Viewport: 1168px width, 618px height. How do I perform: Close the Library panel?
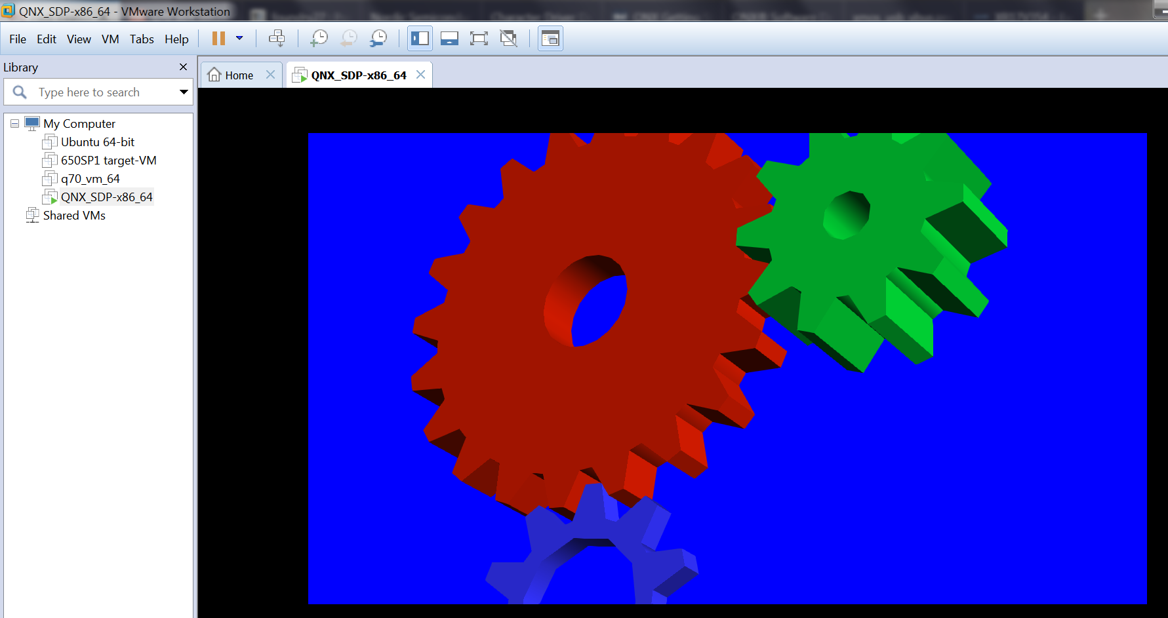[183, 67]
